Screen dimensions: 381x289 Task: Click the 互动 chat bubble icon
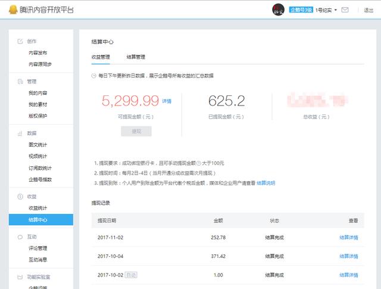20,237
